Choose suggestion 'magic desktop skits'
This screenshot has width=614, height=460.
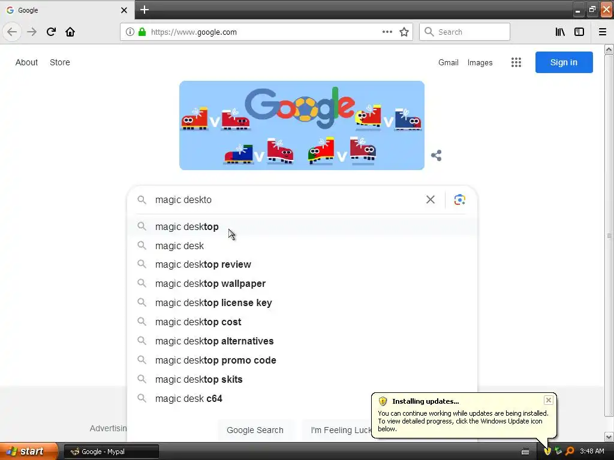(x=302, y=379)
